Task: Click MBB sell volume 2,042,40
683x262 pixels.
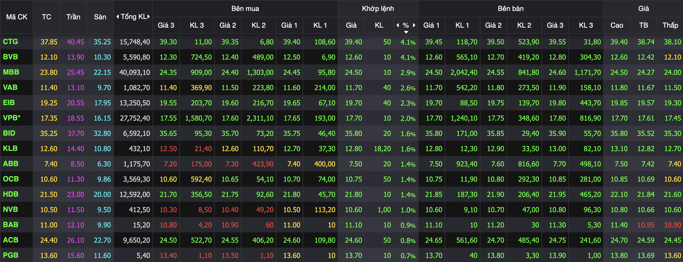Action: [x=464, y=73]
